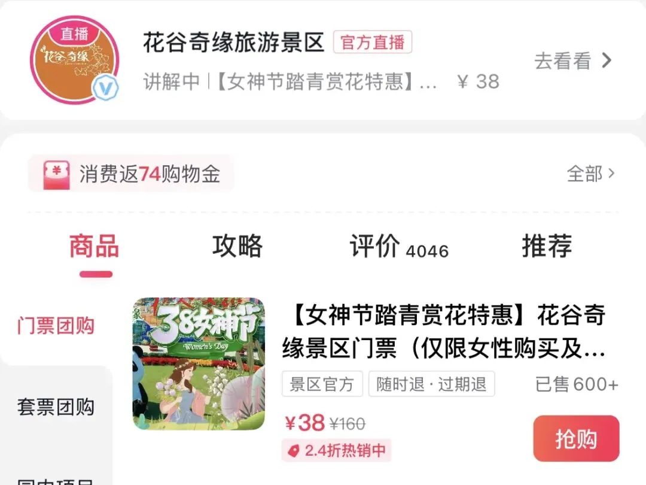
Task: Switch to the 评价 4046 tab
Action: (x=399, y=247)
